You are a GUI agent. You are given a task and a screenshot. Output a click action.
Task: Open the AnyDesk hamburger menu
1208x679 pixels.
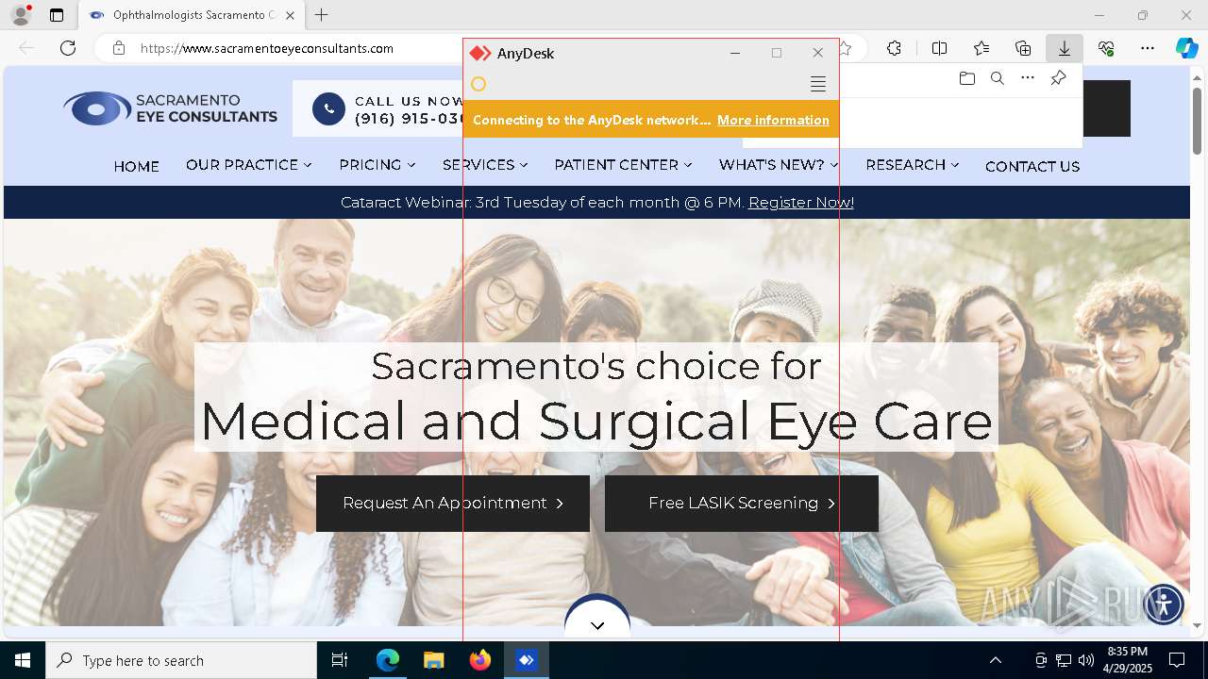(818, 84)
